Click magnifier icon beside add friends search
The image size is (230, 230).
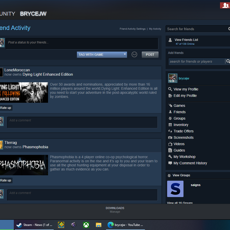(228, 61)
